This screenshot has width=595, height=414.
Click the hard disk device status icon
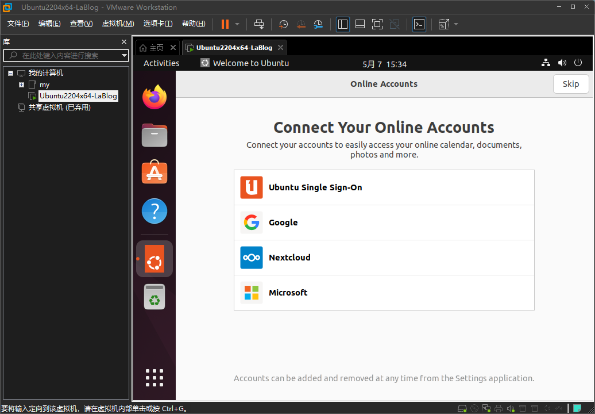[462, 409]
